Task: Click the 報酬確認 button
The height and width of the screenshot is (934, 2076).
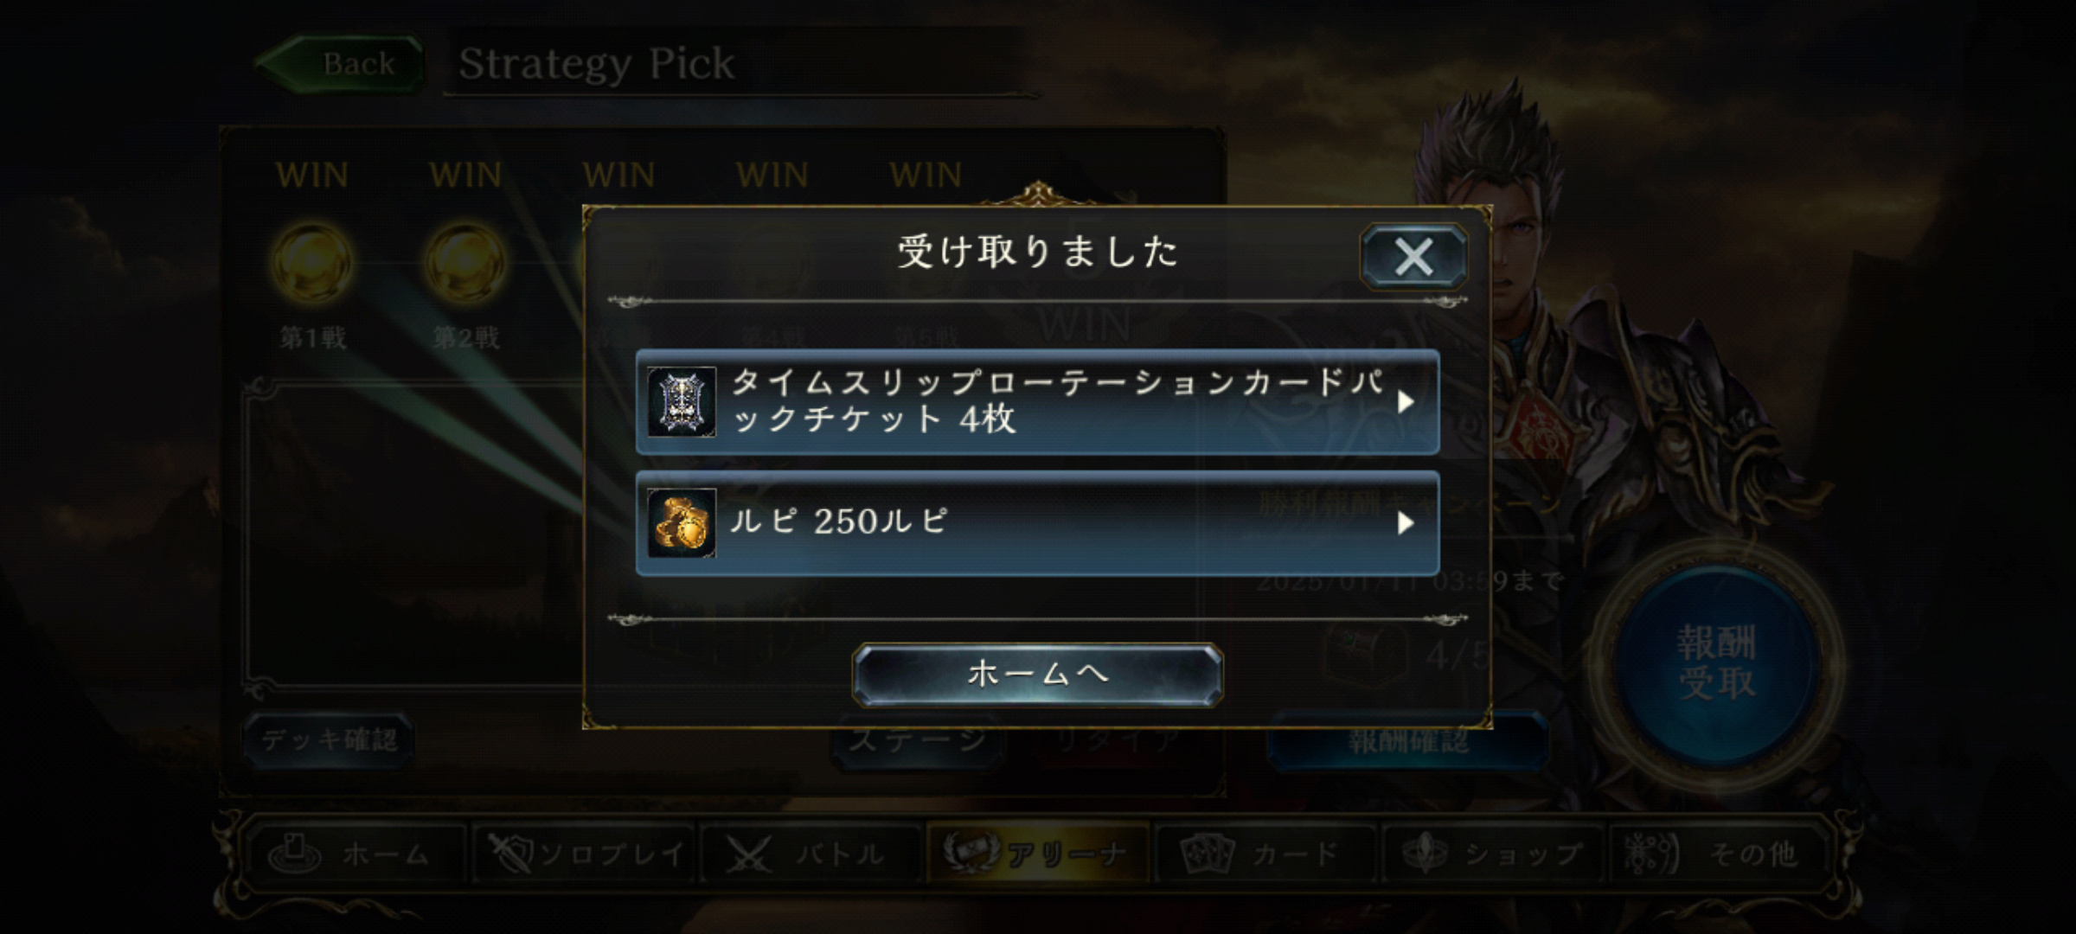Action: pos(1408,741)
